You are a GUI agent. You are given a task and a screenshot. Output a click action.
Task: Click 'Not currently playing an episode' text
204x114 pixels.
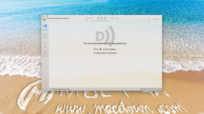58,18
